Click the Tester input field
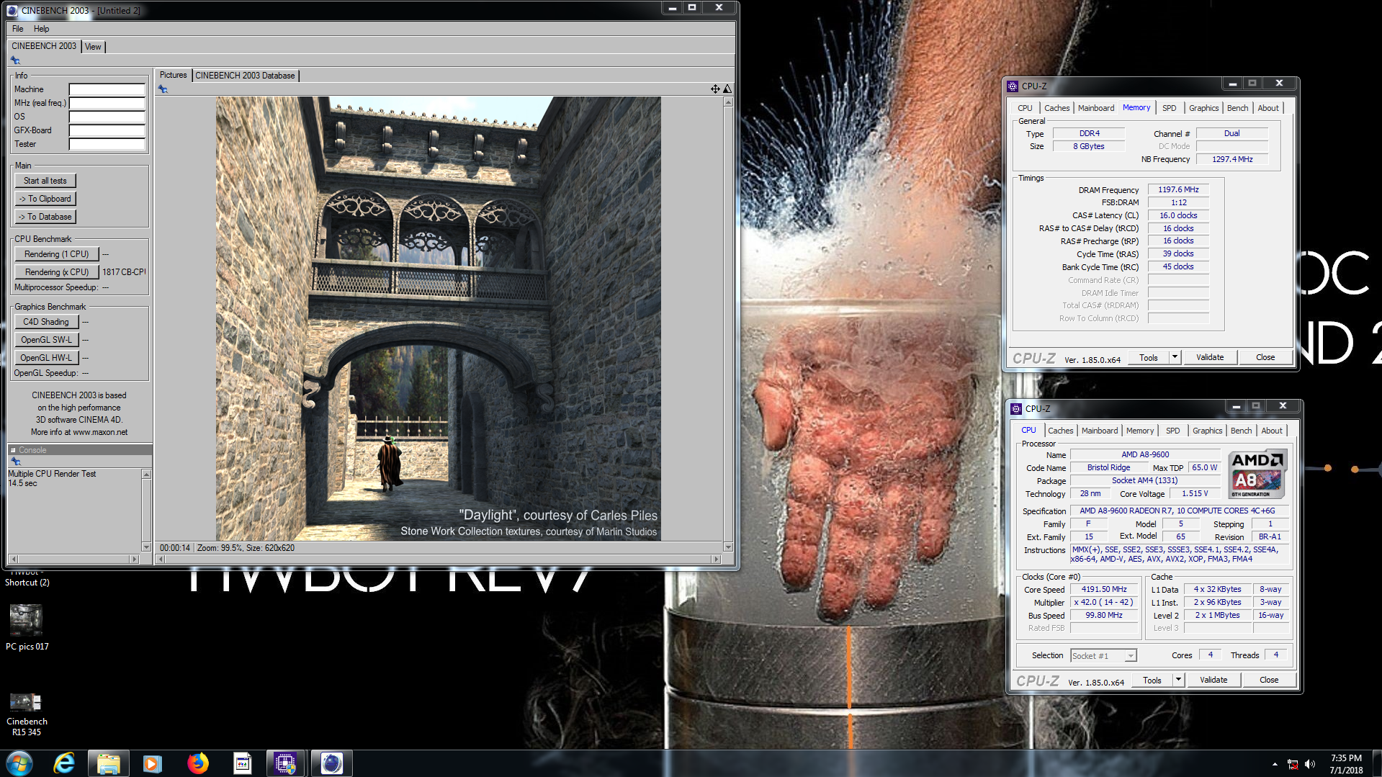Image resolution: width=1382 pixels, height=777 pixels. (x=107, y=144)
